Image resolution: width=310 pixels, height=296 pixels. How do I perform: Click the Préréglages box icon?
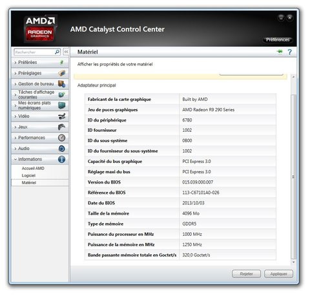(x=62, y=73)
